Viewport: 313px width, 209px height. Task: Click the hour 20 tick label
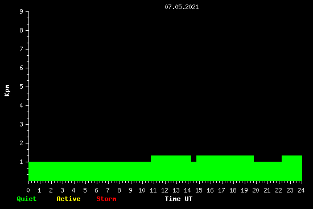256,190
